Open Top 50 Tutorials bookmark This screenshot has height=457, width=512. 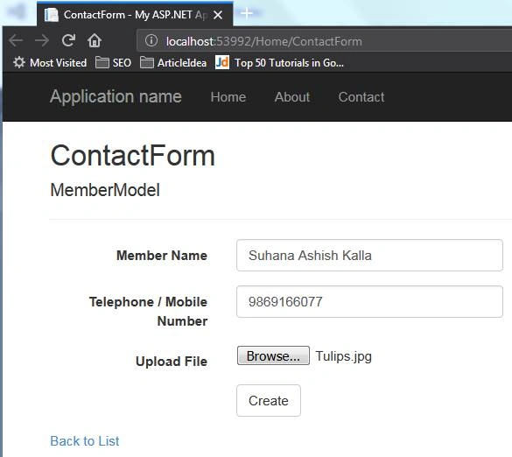tap(279, 62)
